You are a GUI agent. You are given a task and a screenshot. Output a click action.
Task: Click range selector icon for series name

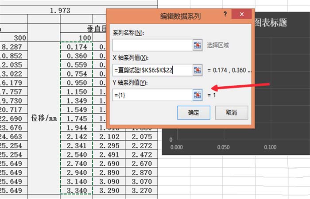coord(198,45)
